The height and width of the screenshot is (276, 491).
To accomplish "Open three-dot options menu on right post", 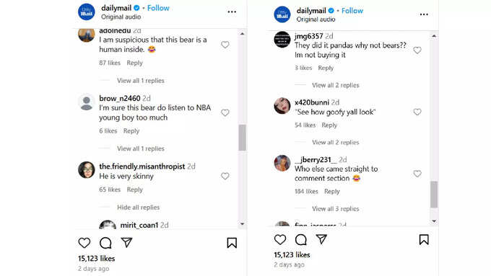I will (424, 14).
